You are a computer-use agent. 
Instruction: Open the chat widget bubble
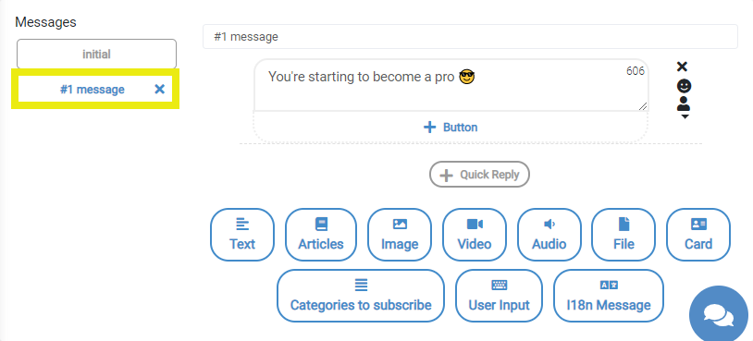click(x=719, y=315)
